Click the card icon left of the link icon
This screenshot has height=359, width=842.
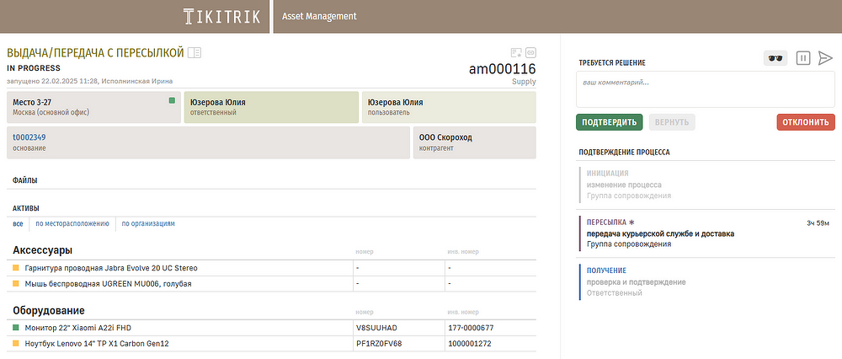[516, 52]
